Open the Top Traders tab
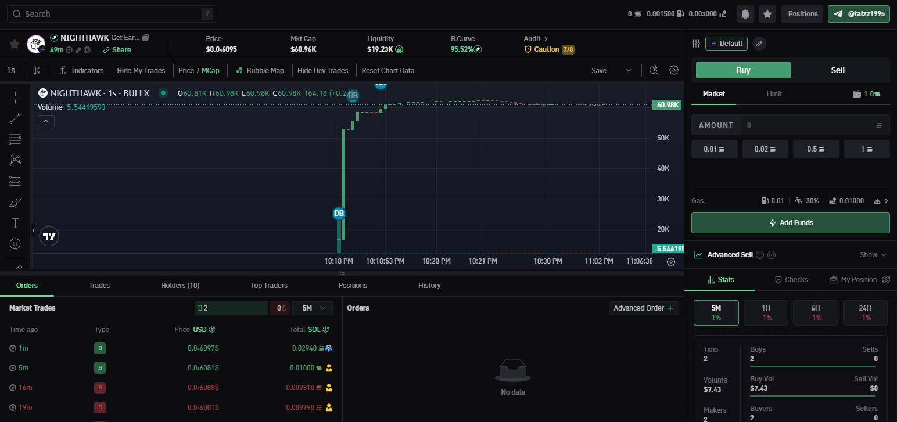The image size is (897, 422). (x=269, y=285)
